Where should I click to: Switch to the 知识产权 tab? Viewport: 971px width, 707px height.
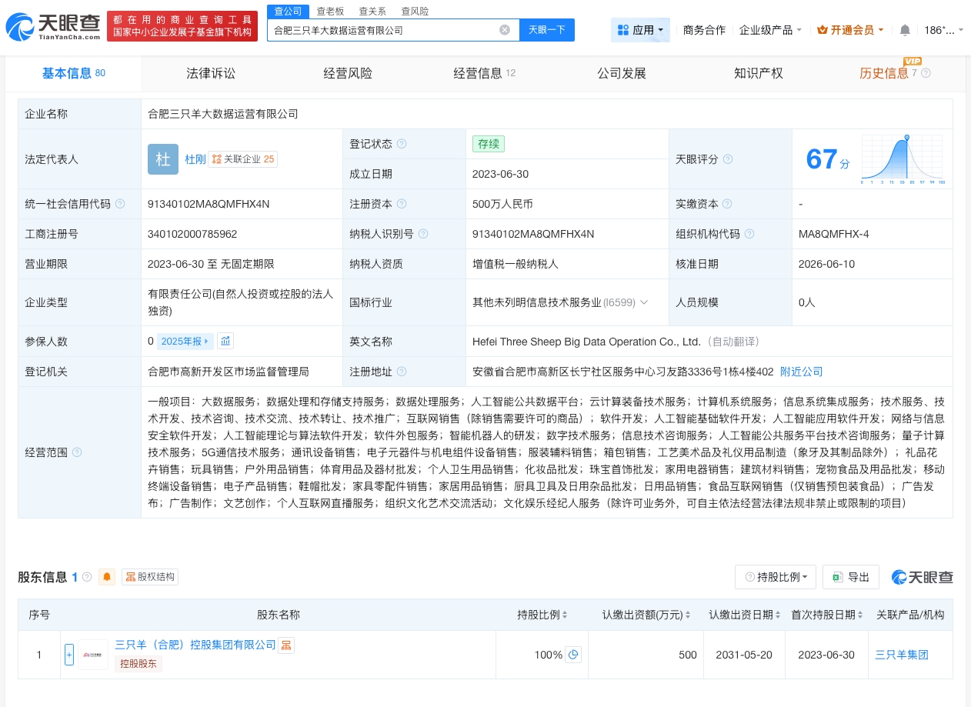pos(759,73)
